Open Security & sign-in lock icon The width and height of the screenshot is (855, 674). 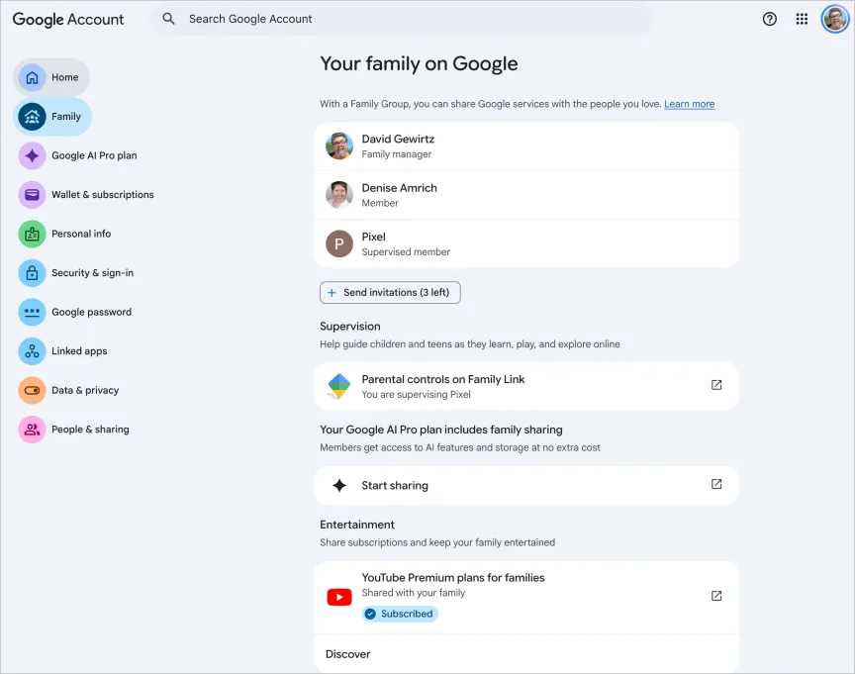(x=33, y=273)
